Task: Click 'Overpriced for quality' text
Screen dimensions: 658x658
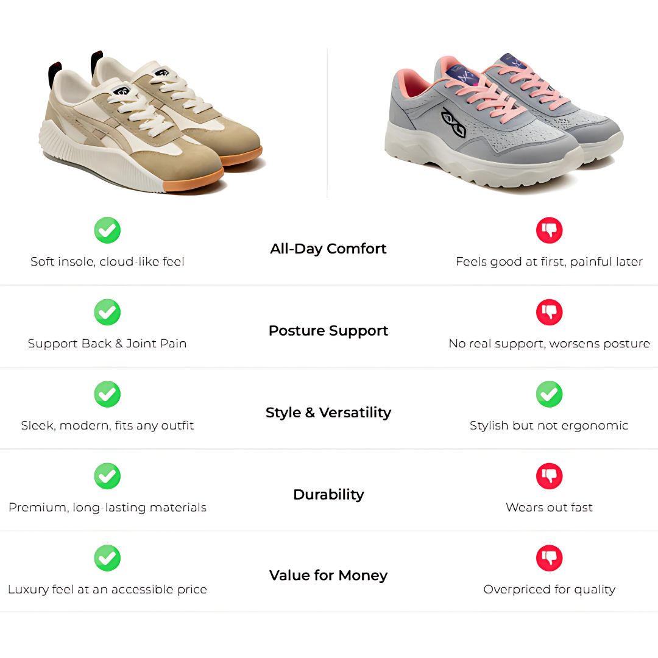Action: click(x=549, y=589)
